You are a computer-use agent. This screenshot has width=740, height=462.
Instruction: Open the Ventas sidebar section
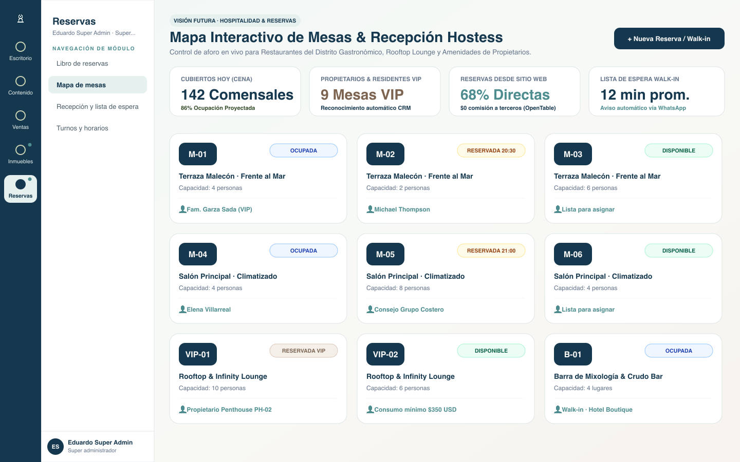(21, 120)
